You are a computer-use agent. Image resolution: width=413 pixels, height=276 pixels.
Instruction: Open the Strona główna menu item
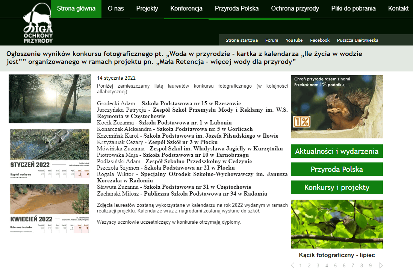pyautogui.click(x=76, y=9)
